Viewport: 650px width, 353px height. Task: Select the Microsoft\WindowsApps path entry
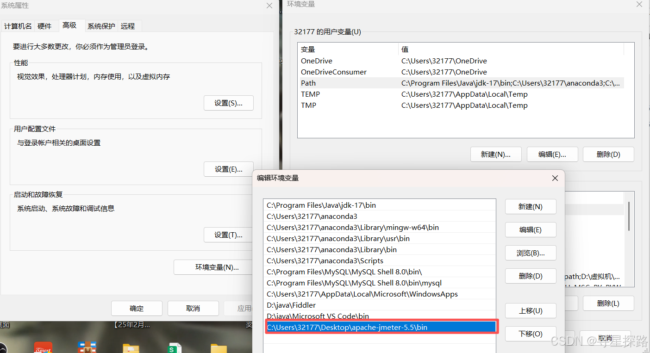click(x=380, y=294)
